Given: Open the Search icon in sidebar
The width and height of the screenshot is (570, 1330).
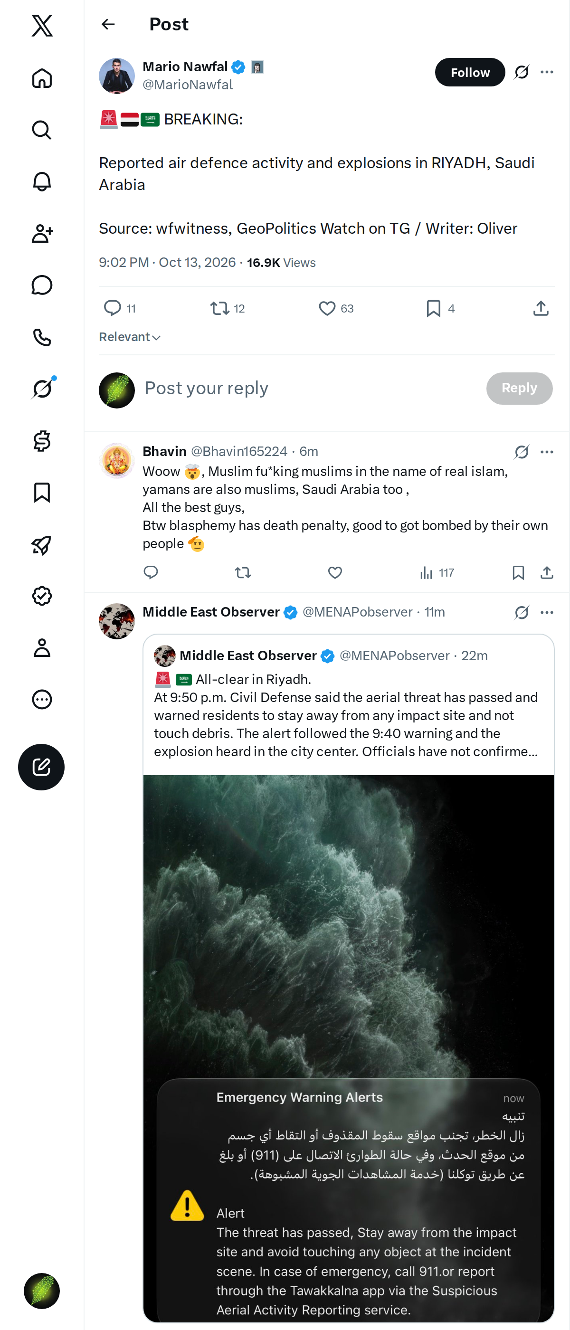Looking at the screenshot, I should tap(42, 130).
